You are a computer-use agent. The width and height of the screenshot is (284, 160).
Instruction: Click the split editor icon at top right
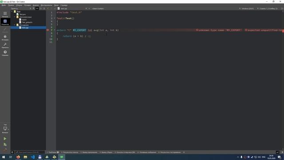coord(282,8)
